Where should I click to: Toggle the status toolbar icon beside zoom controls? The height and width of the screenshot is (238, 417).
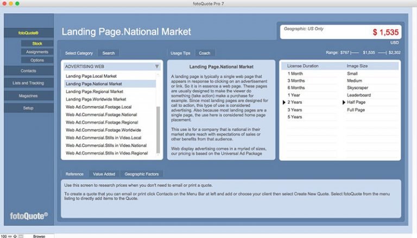click(21, 236)
